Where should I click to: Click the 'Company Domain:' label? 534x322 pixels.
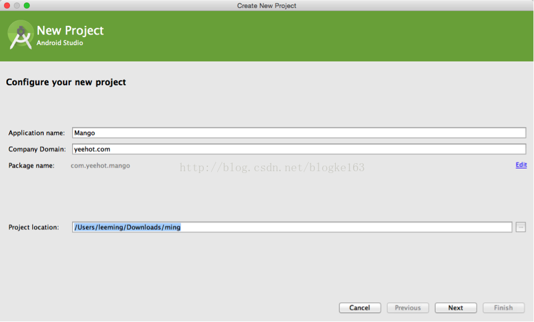point(37,150)
